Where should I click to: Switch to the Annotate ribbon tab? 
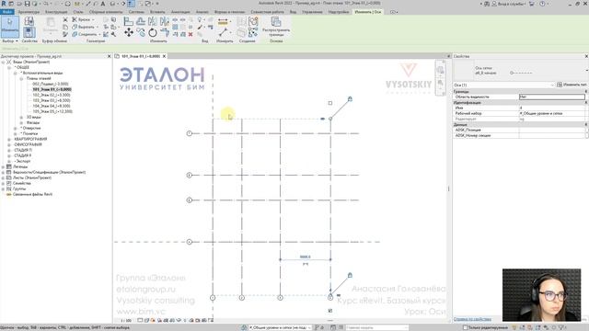pyautogui.click(x=180, y=12)
